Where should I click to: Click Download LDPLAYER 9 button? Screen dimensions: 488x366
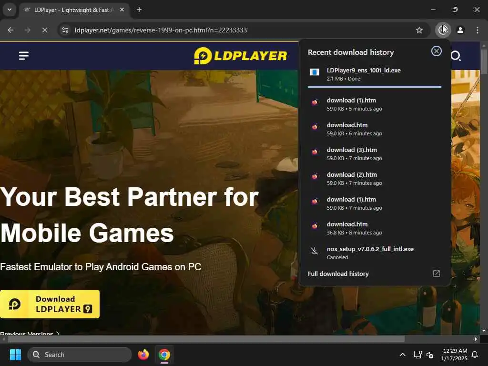50,304
